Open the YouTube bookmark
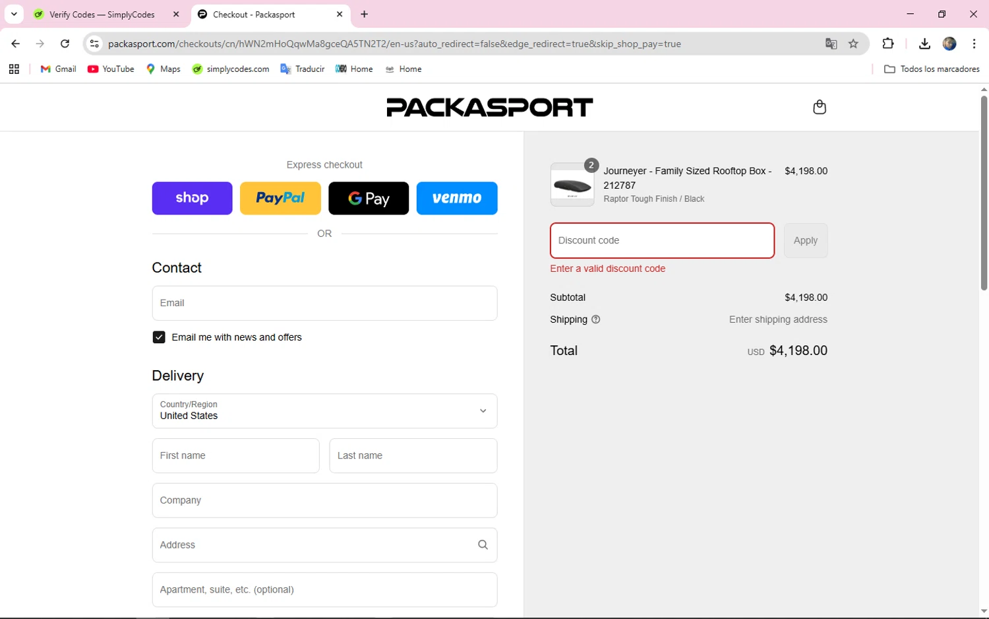Image resolution: width=989 pixels, height=619 pixels. pos(111,69)
